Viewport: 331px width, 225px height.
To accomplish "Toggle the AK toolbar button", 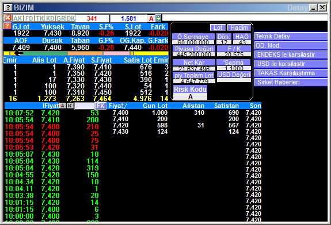I will coord(18,18).
